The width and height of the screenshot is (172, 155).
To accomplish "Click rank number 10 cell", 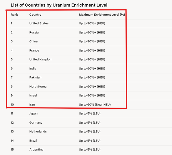I will [x=12, y=105].
